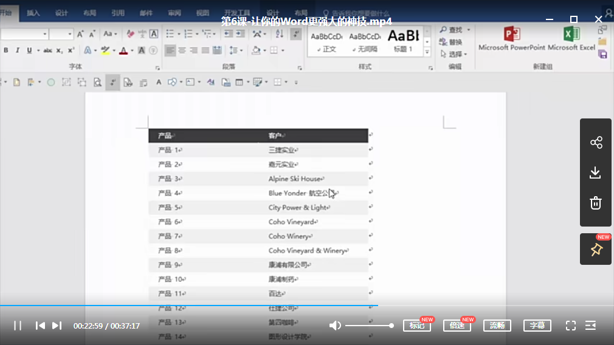Click the print preview magnifier icon
This screenshot has height=345, width=614.
[97, 82]
